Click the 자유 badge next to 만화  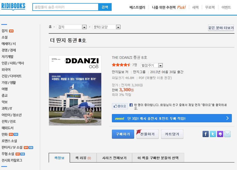tap(16, 134)
